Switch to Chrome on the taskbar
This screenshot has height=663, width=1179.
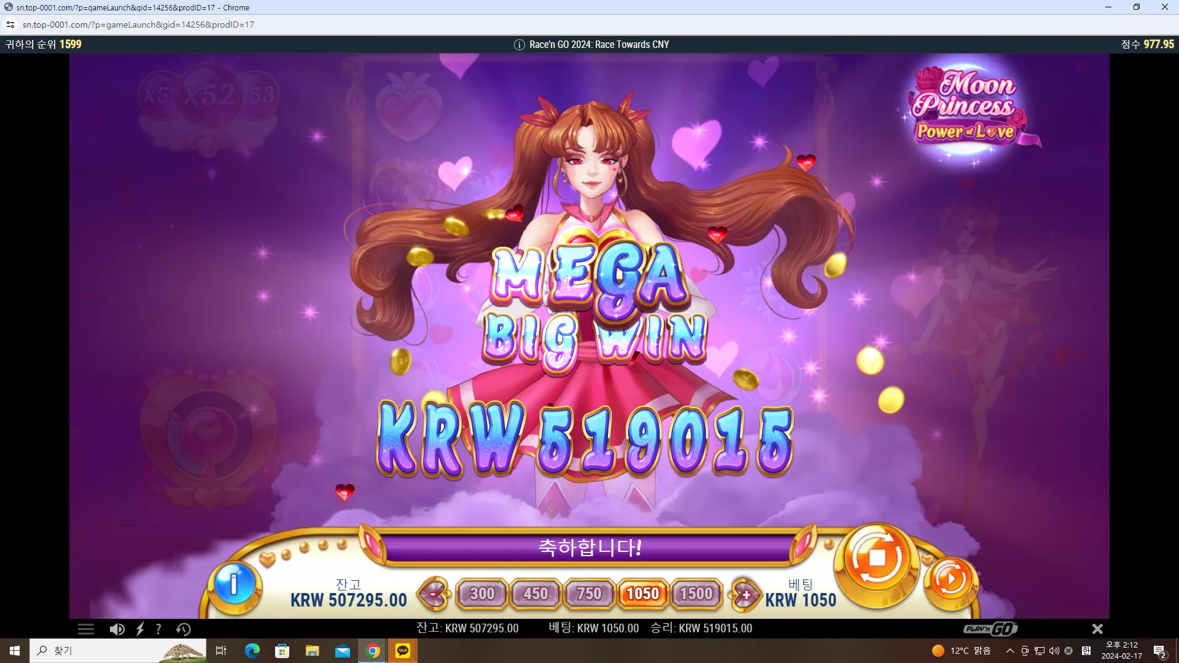(x=373, y=651)
